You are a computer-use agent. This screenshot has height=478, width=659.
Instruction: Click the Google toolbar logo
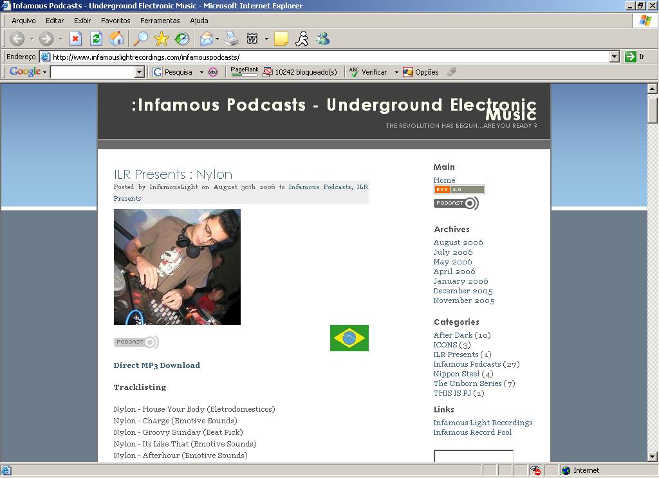[25, 72]
